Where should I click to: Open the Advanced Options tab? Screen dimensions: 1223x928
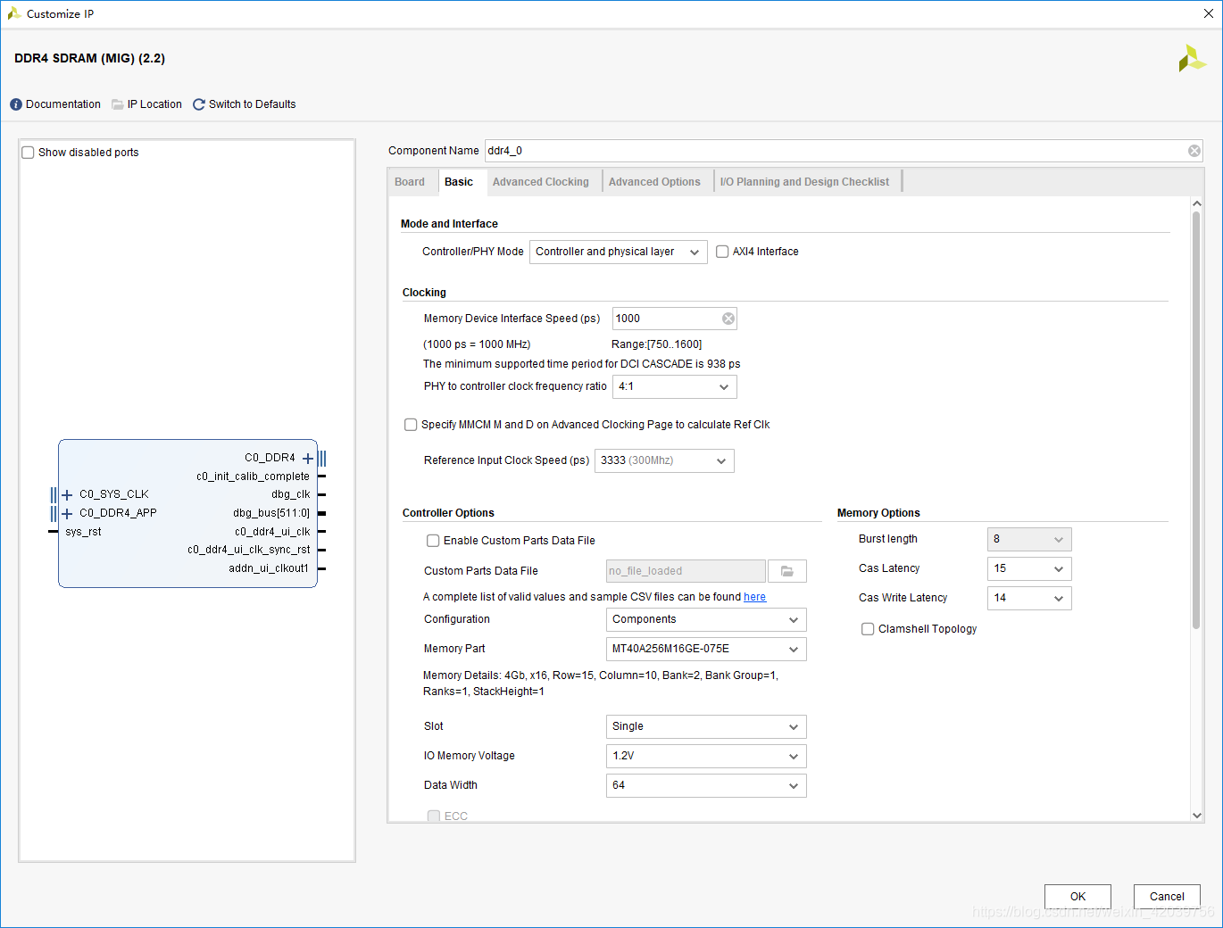654,182
